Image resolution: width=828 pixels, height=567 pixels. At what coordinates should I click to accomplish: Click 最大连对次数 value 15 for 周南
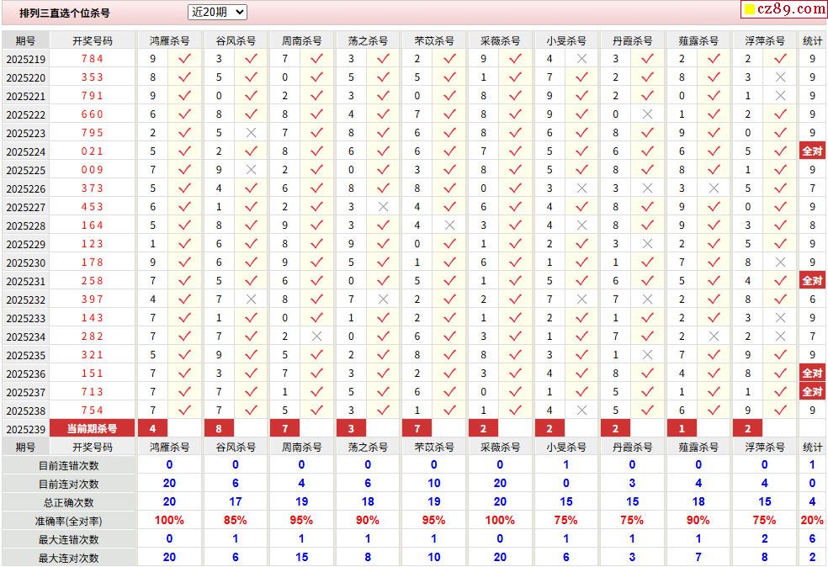(x=301, y=558)
